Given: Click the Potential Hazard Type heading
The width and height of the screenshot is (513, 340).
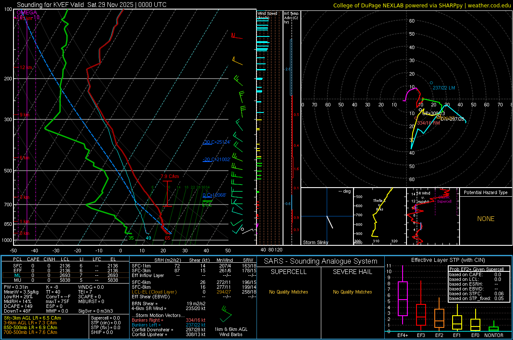Looking at the screenshot, I should 486,192.
